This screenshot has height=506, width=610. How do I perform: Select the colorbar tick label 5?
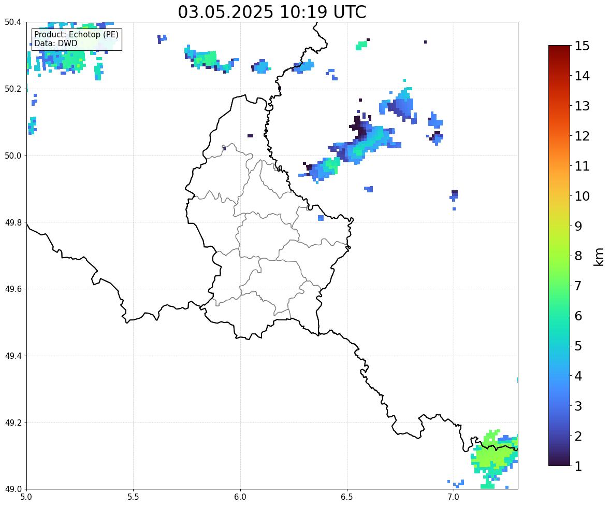pos(578,346)
